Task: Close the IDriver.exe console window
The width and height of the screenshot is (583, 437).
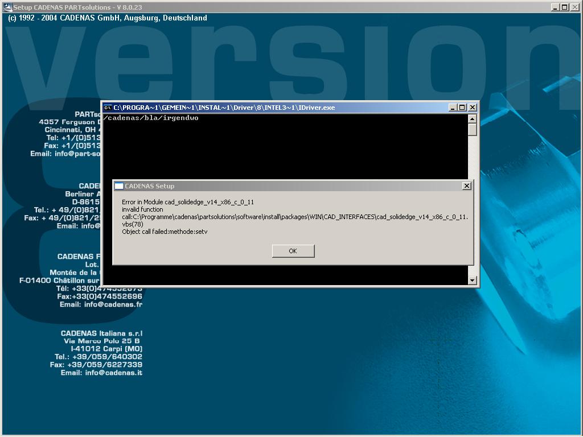Action: coord(472,108)
